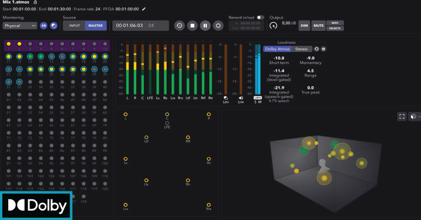Stop playback with the square button
The image size is (421, 220).
pos(192,26)
